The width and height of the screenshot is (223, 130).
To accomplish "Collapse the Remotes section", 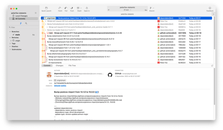I will click(10, 38).
